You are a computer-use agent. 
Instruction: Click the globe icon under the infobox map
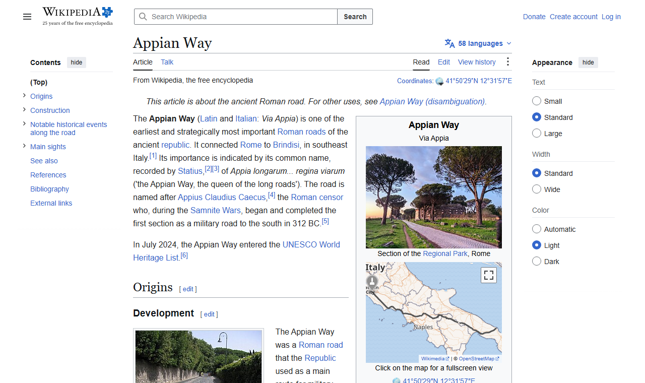397,380
